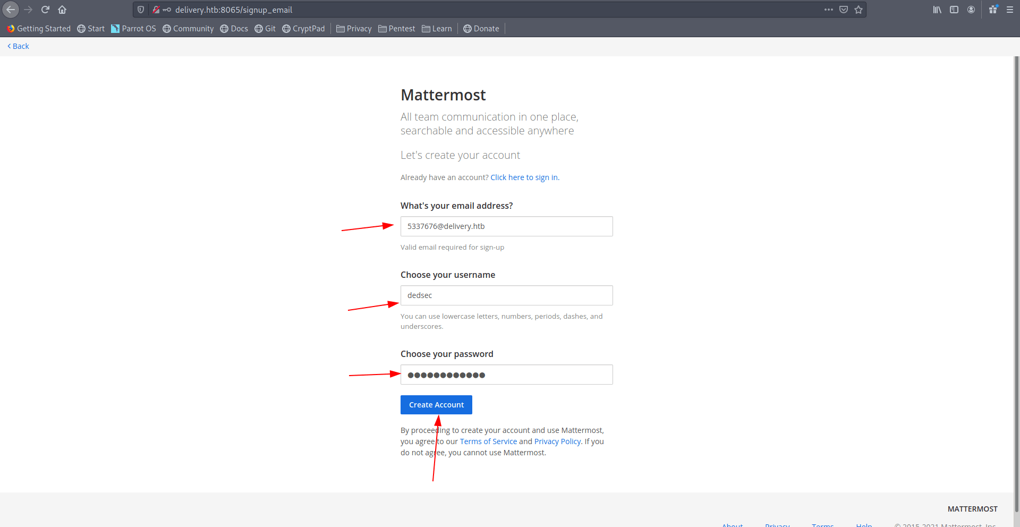1020x527 pixels.
Task: Click footer MATTERMOST label
Action: click(x=972, y=509)
